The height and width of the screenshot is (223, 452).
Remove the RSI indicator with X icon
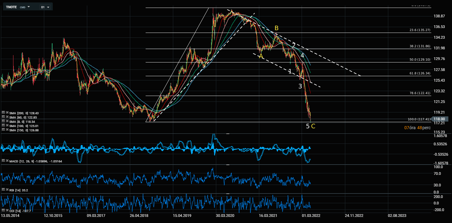7,190
